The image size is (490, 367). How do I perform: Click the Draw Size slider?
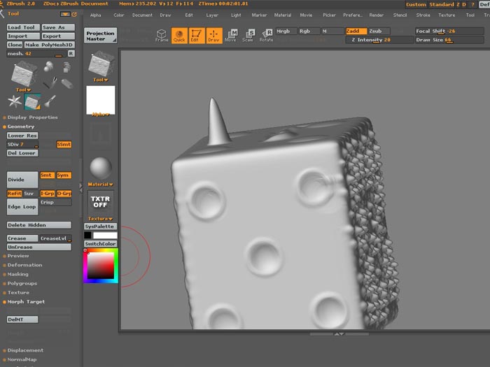tap(449, 40)
